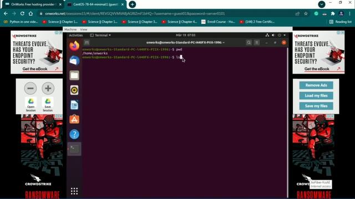This screenshot has height=199, width=355.
Task: Open the View menu
Action: 84,29
